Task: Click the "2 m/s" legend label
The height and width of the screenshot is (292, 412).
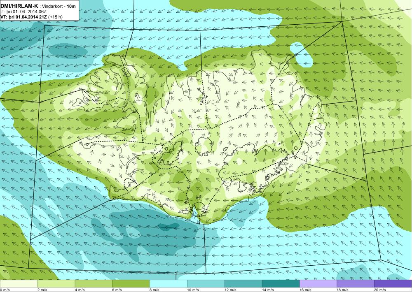Action: tap(42, 290)
